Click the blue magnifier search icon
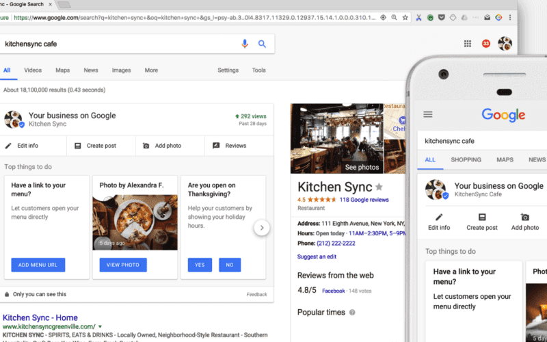 coord(262,44)
